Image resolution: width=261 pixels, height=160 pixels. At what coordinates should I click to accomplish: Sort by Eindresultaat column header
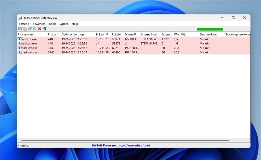tap(212, 34)
